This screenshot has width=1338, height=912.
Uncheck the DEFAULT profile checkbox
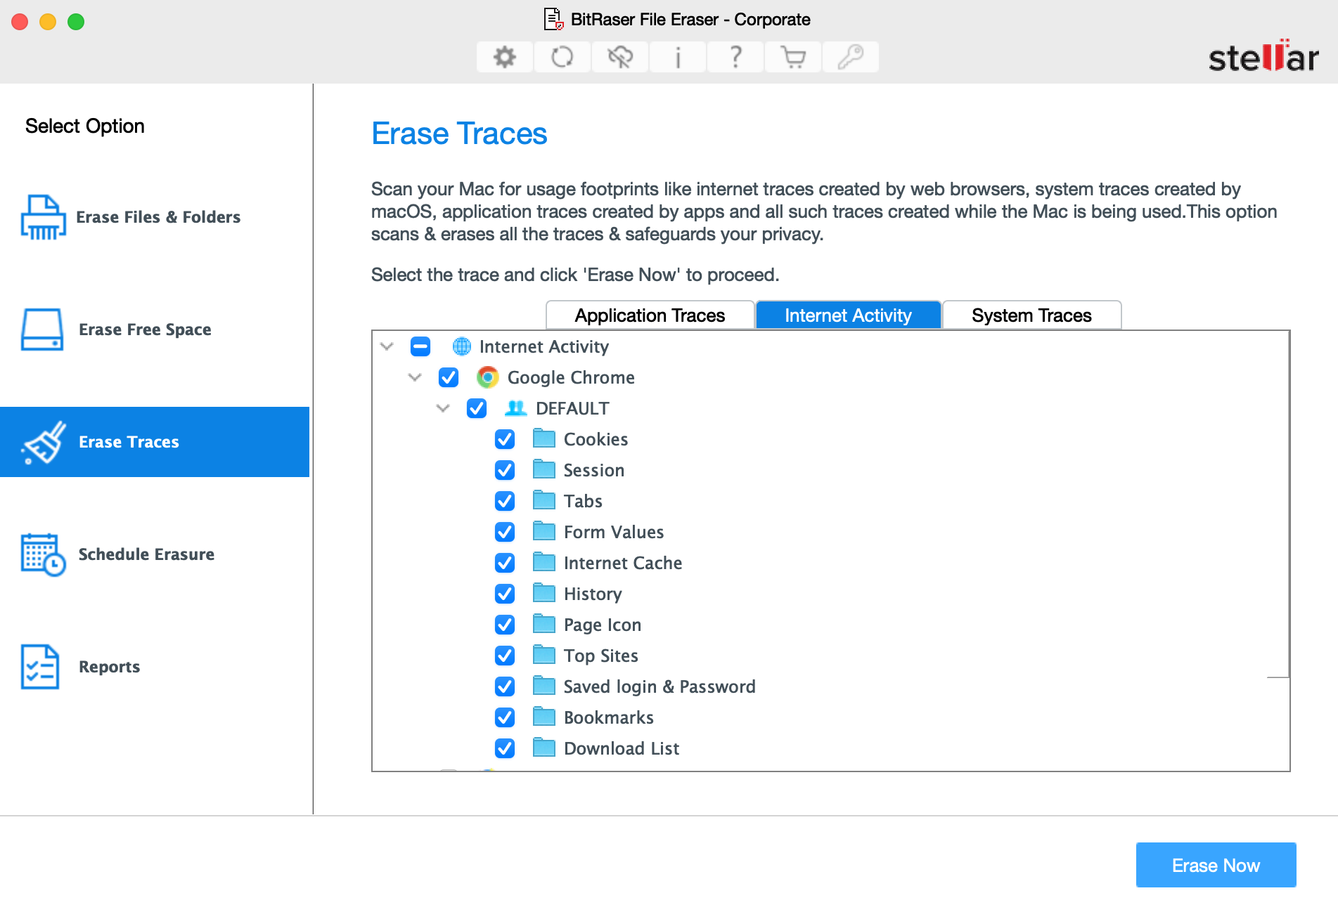(x=477, y=408)
